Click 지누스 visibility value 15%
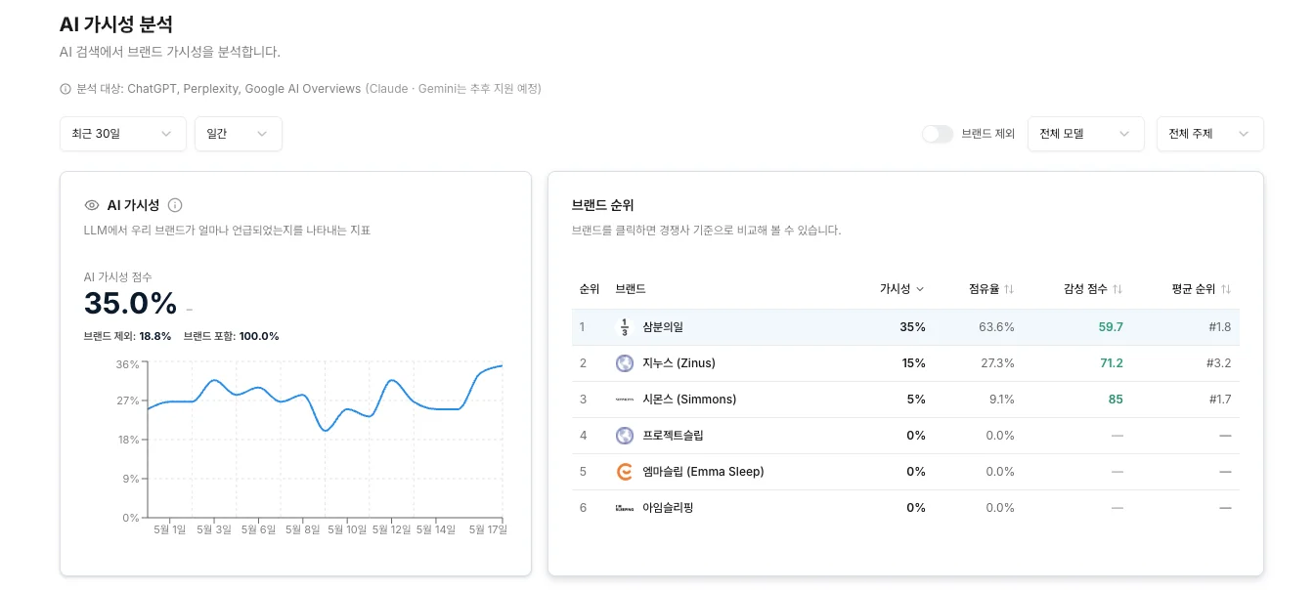 point(913,363)
